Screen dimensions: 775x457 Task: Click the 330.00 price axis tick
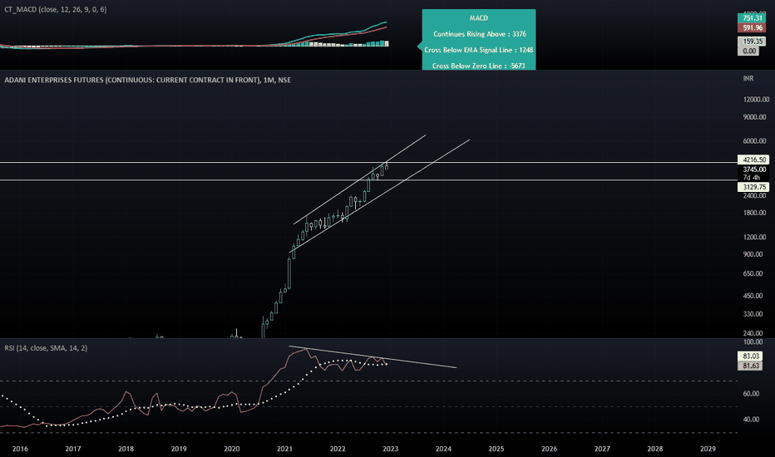click(753, 314)
